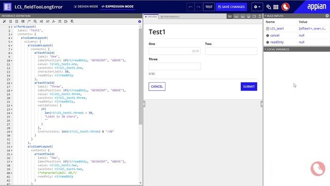
Task: Click code line 40 commented characterLimit
Action: pyautogui.click(x=57, y=173)
